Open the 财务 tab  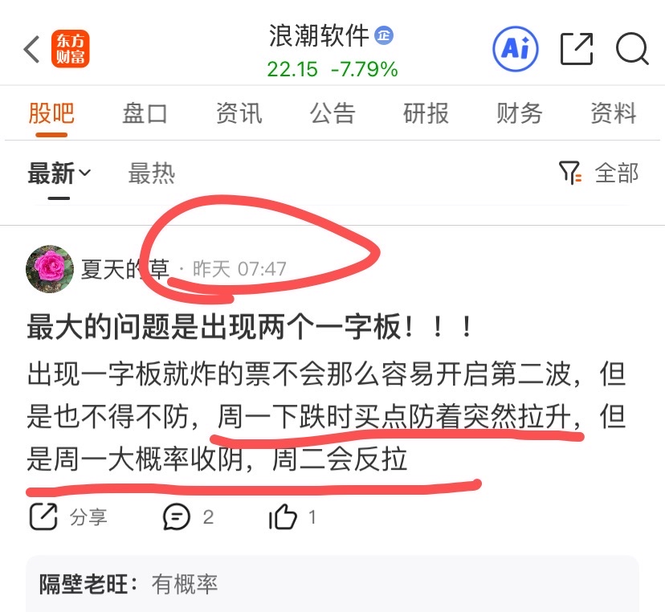pyautogui.click(x=520, y=114)
